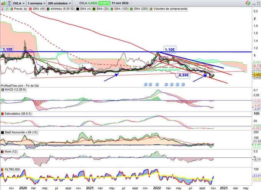Open the Estocástico (26 8 5) panel label
Image resolution: width=261 pixels, height=190 pixels.
(x=18, y=114)
